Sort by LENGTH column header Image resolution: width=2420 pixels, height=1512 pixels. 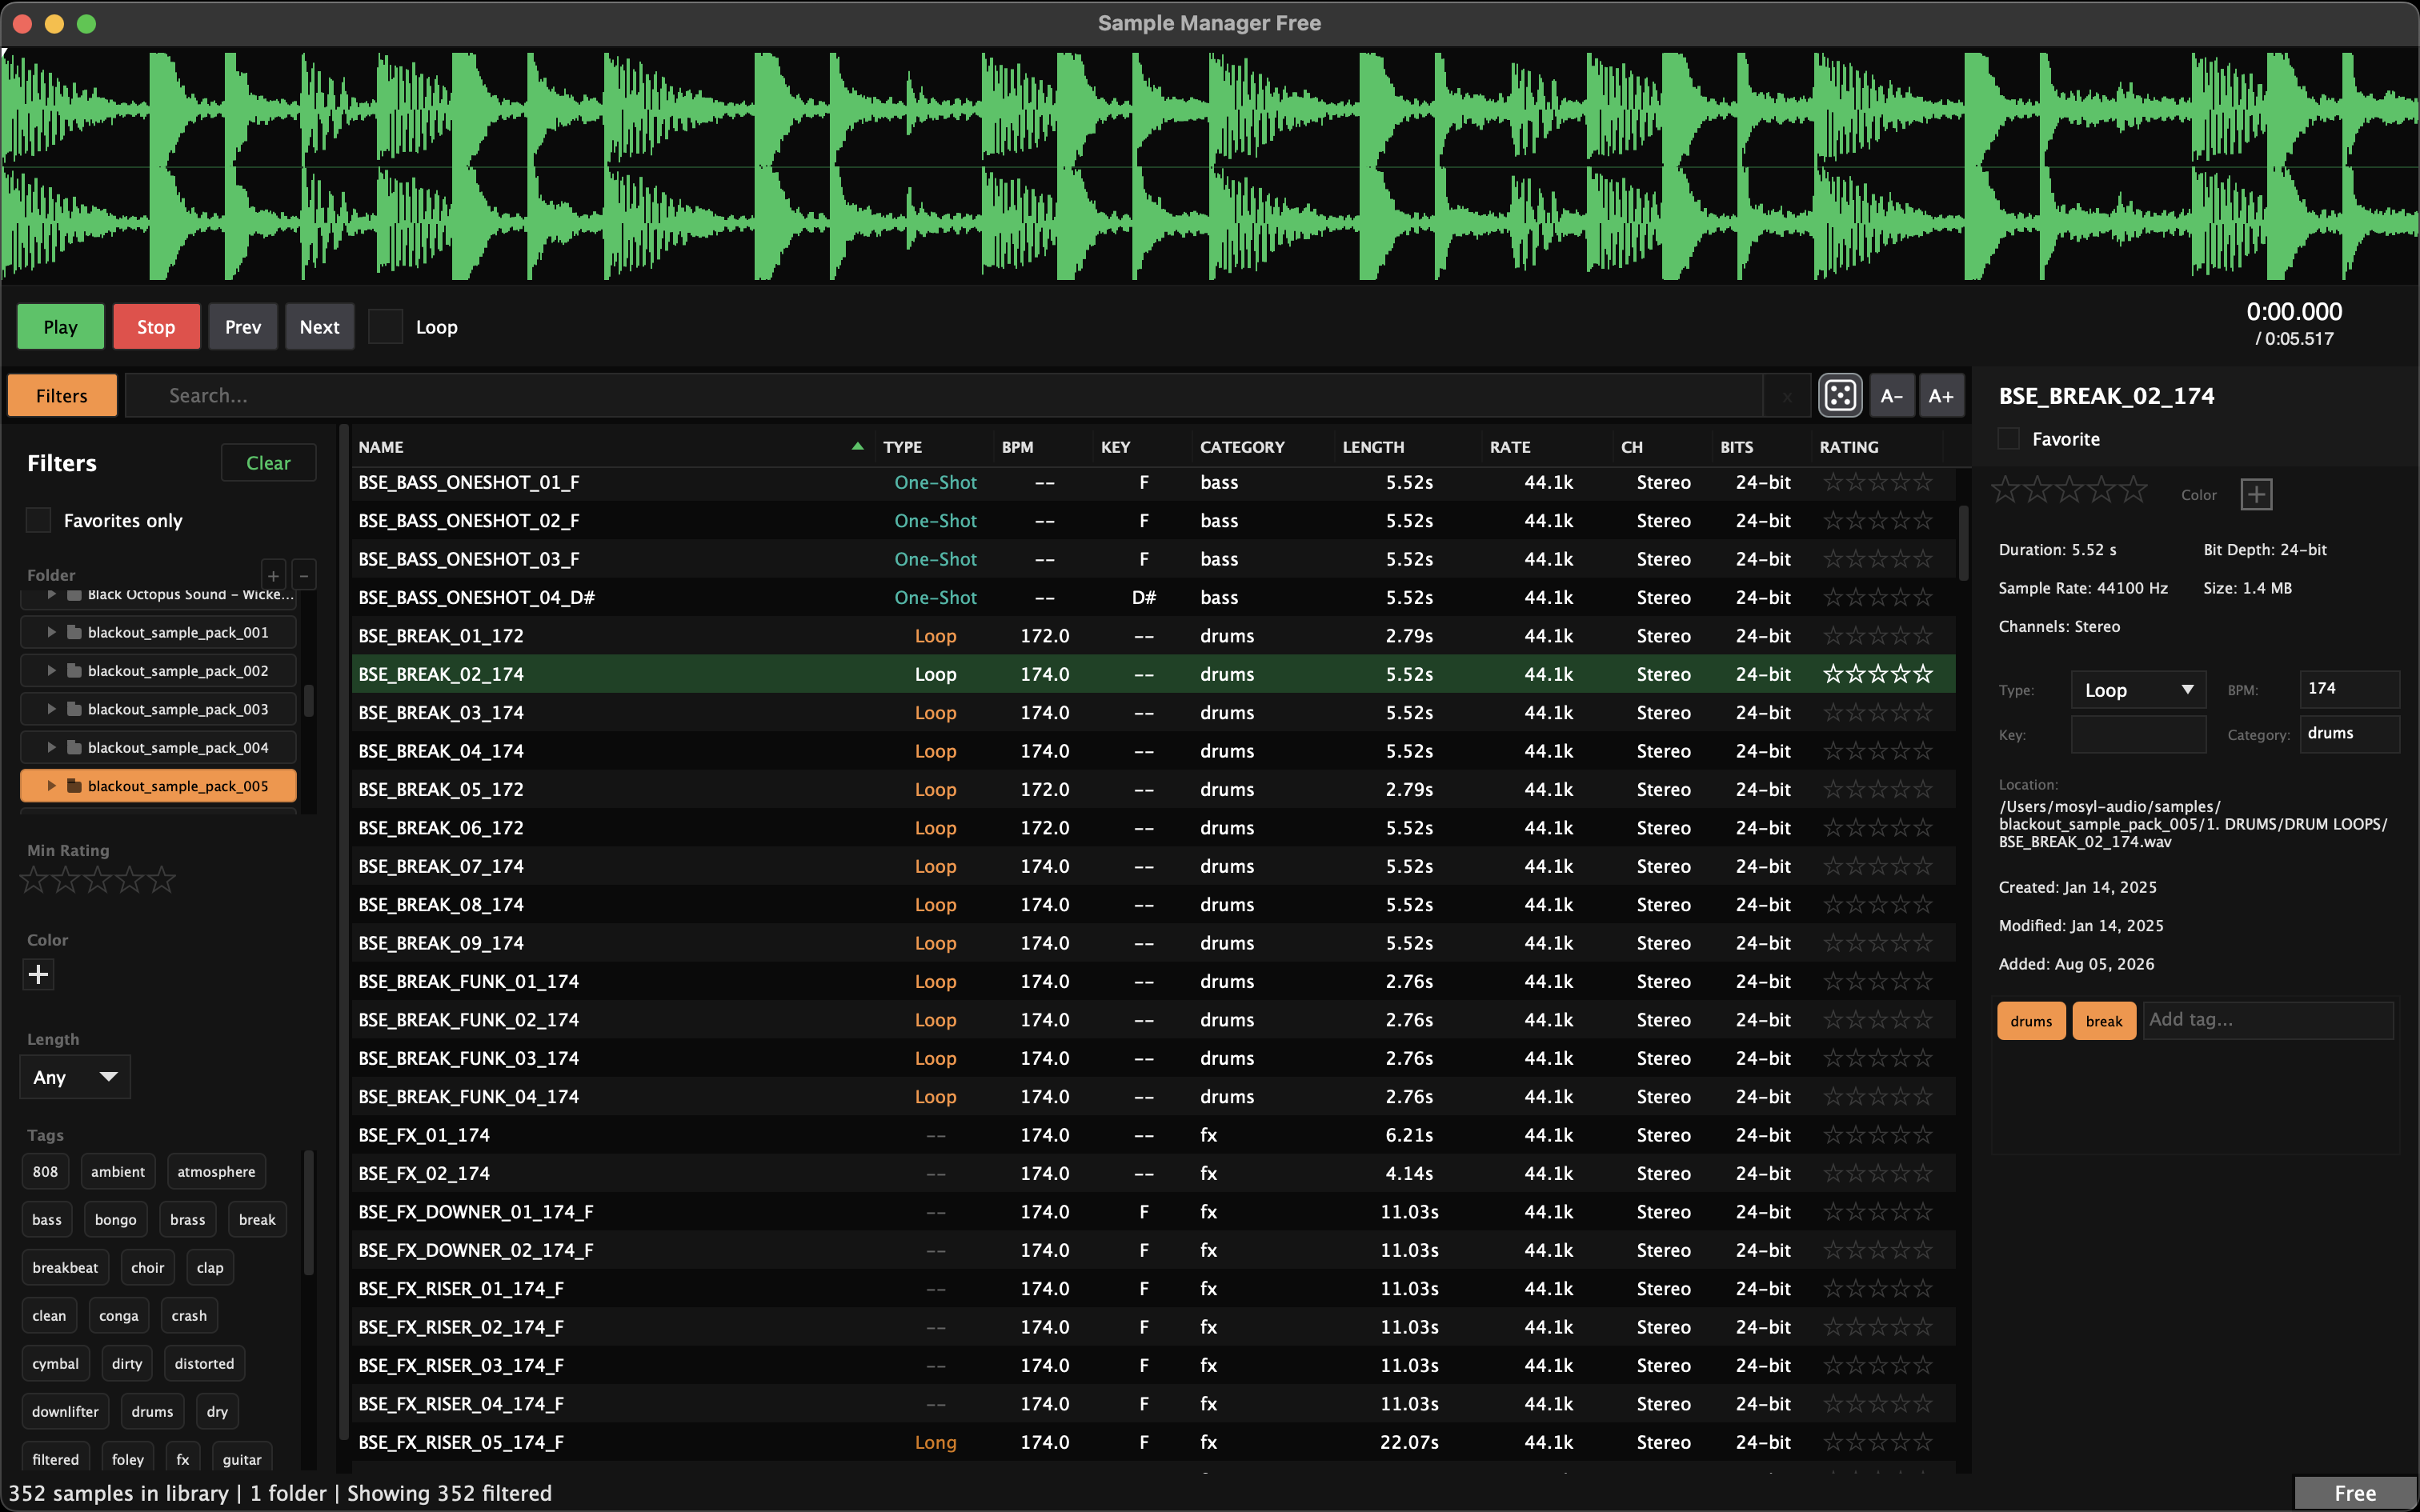pos(1373,447)
